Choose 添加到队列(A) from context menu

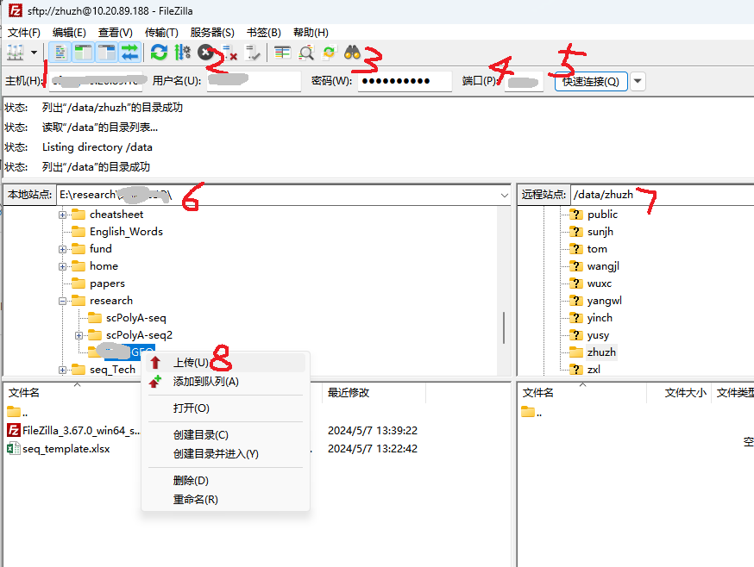tap(225, 382)
